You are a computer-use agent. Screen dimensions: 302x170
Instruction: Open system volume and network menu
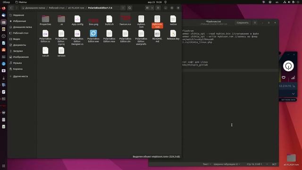coord(292,2)
